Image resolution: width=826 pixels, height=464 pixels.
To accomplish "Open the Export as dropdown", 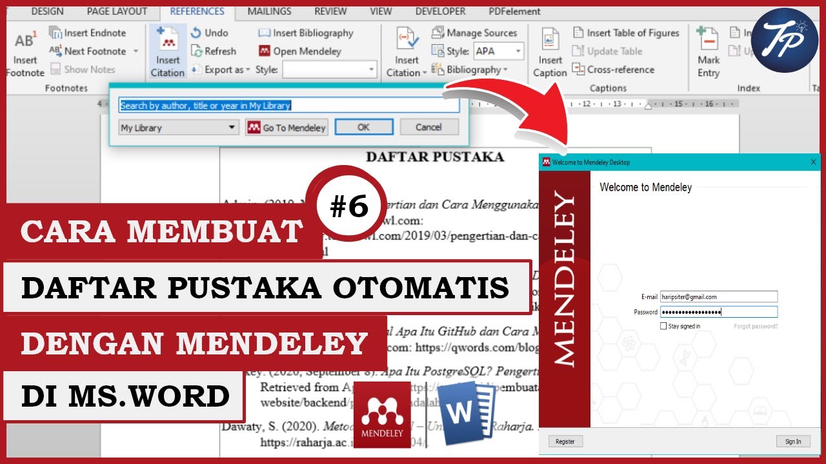I will 220,69.
